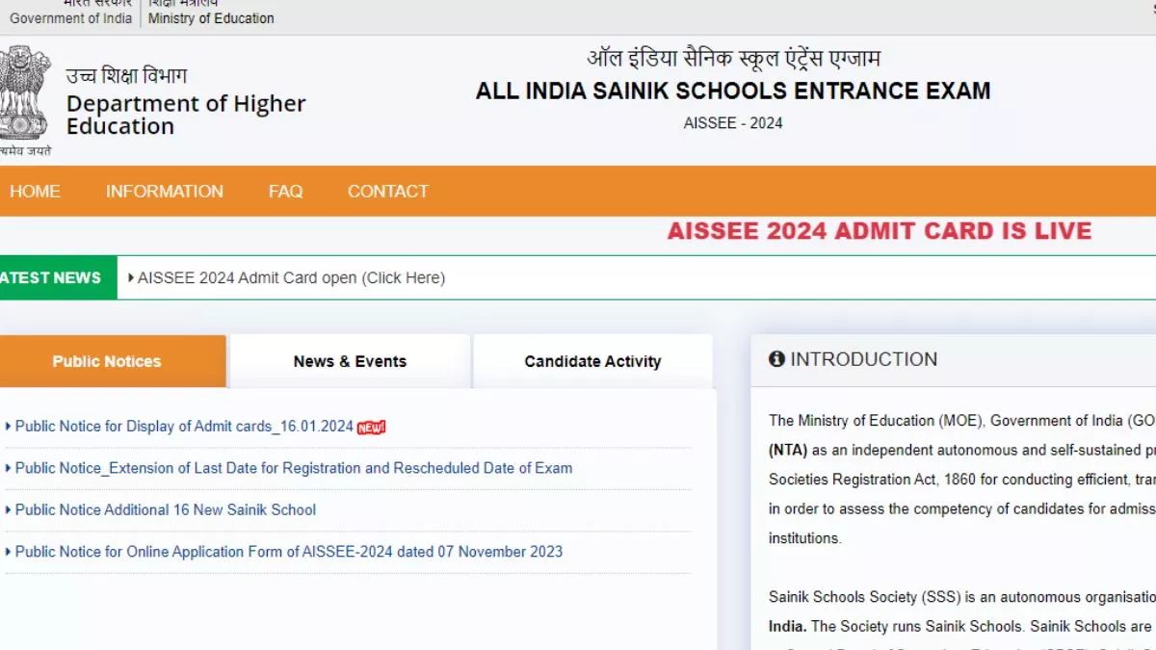Viewport: 1156px width, 650px height.
Task: Open the FAQ menu item
Action: coord(285,192)
